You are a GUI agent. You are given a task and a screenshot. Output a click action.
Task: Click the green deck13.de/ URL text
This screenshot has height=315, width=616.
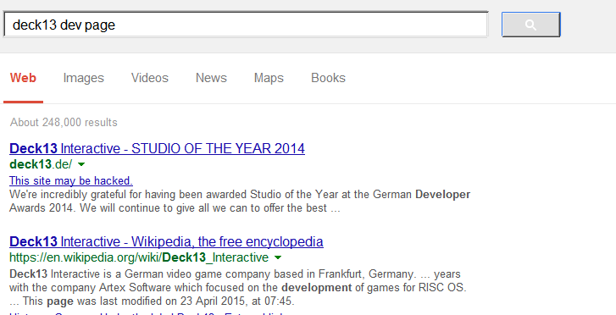point(41,164)
